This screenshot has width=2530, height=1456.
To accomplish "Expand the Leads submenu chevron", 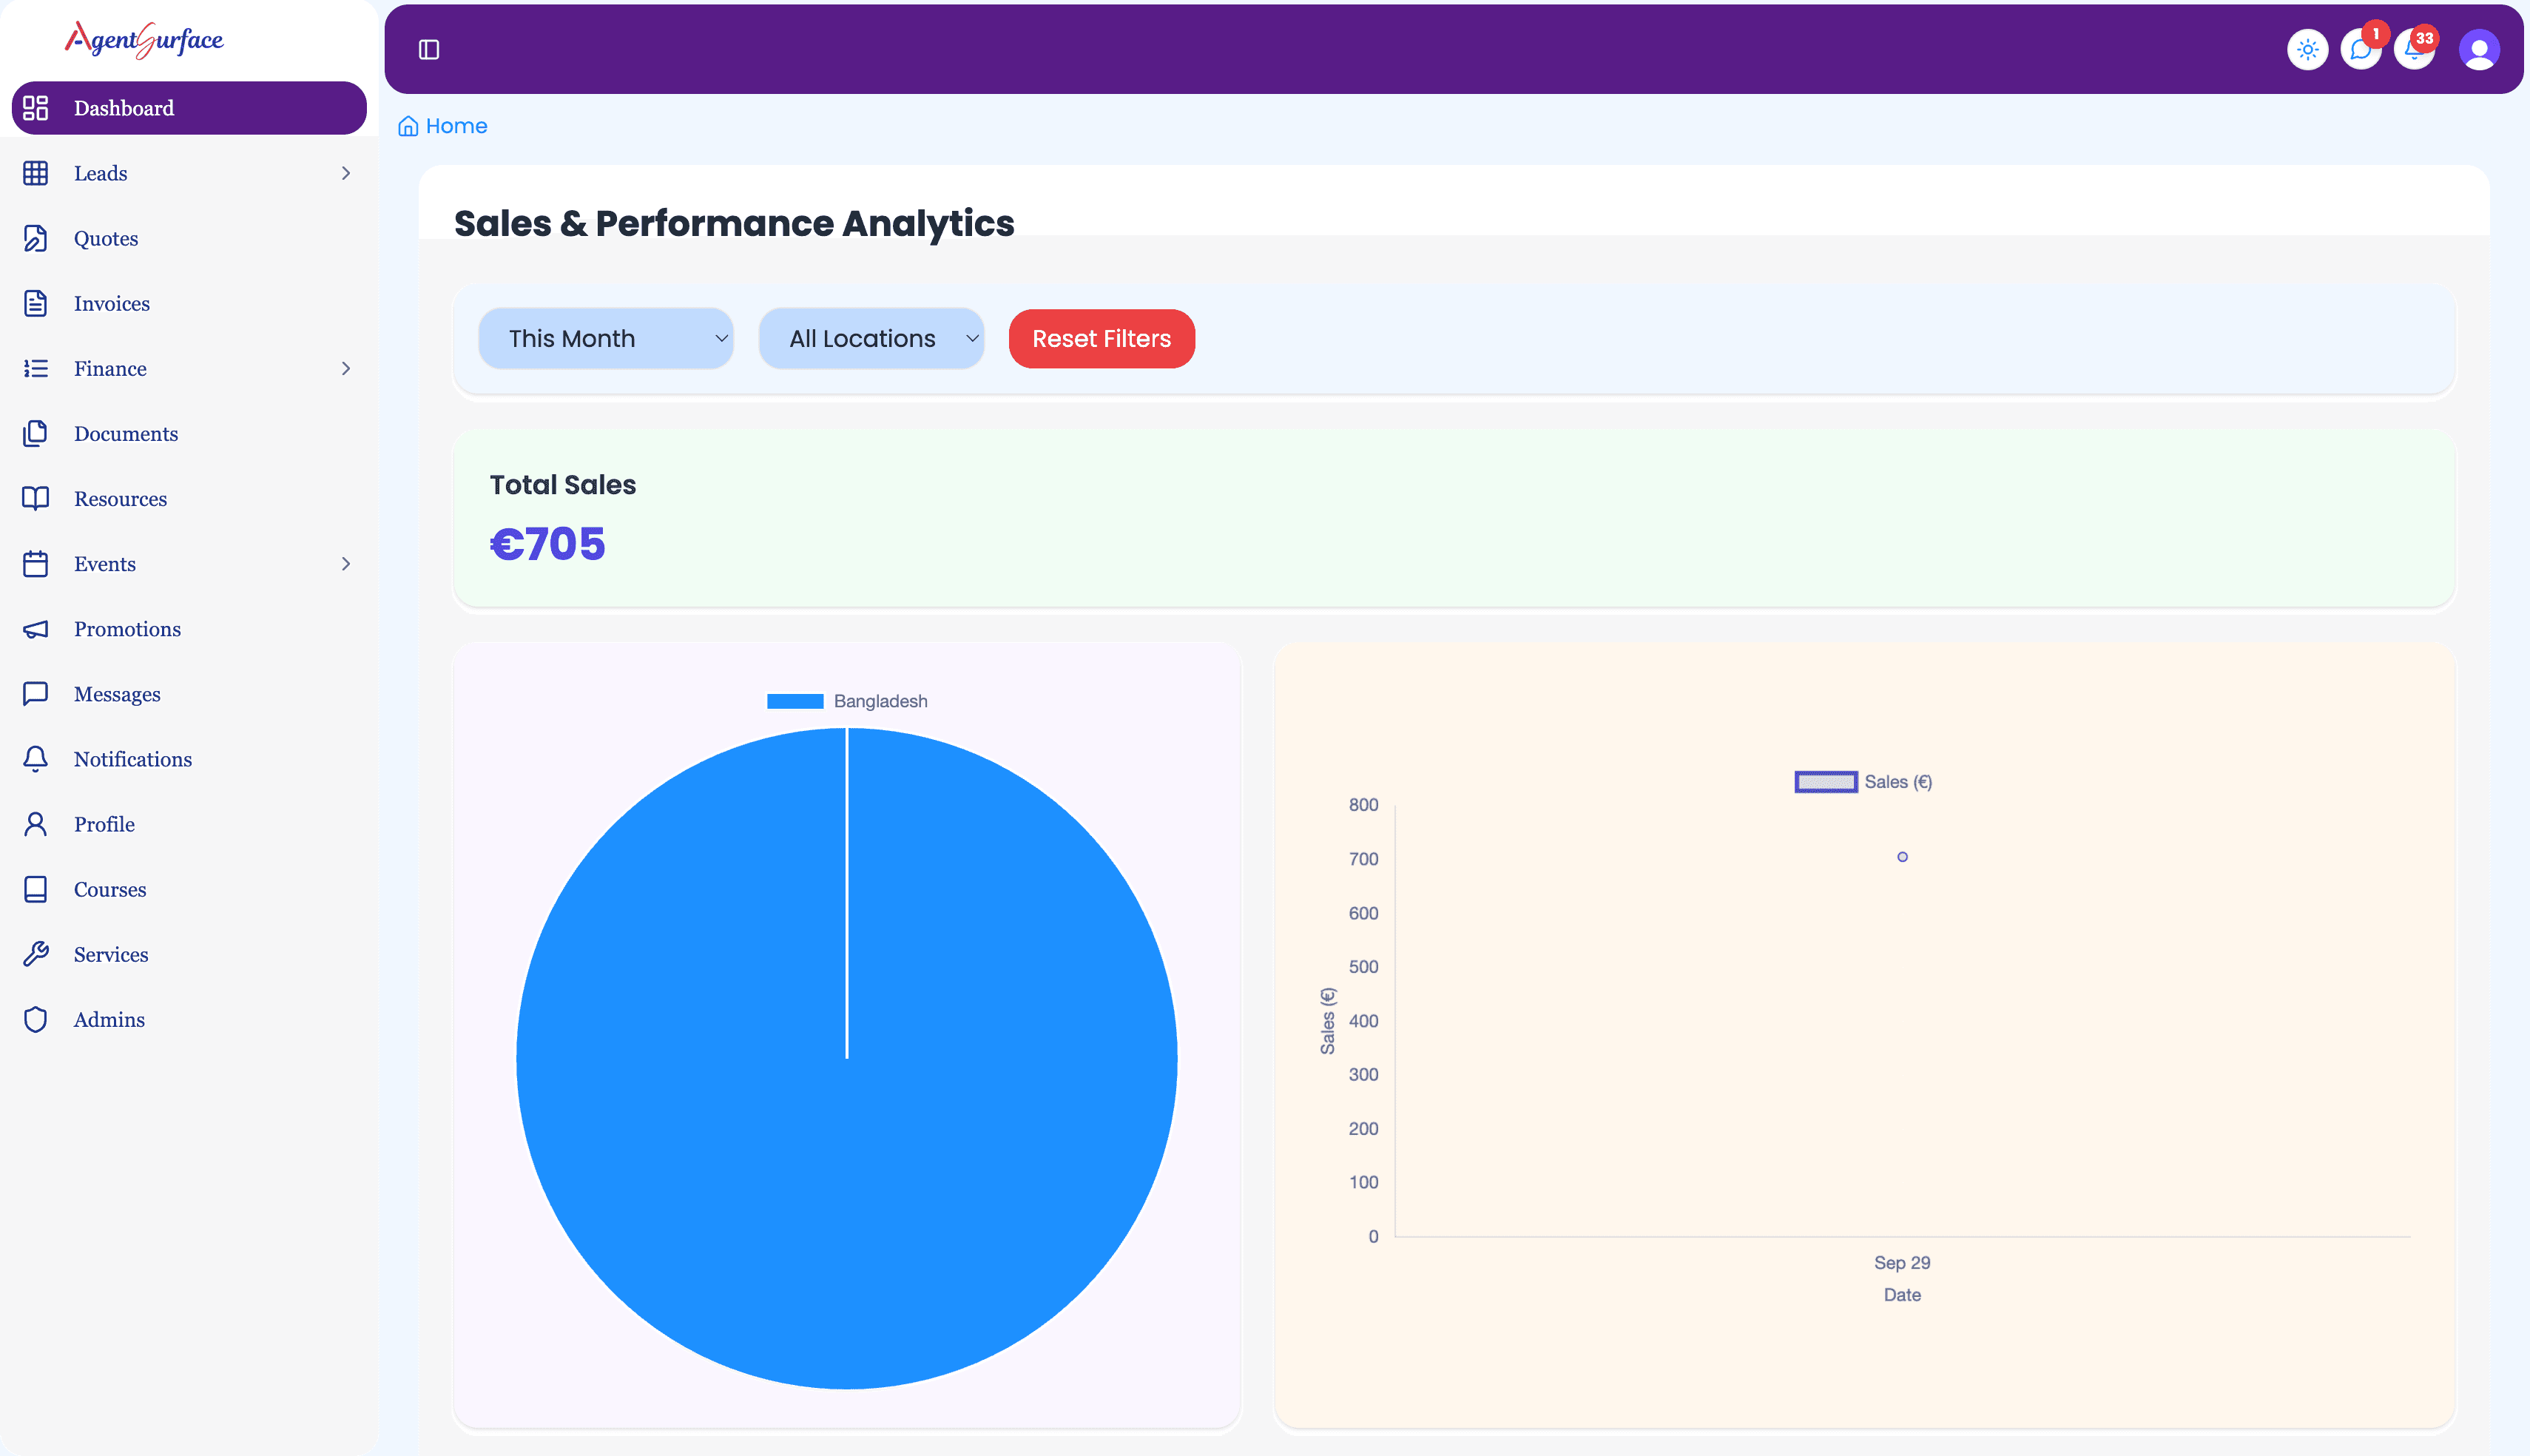I will pos(346,173).
